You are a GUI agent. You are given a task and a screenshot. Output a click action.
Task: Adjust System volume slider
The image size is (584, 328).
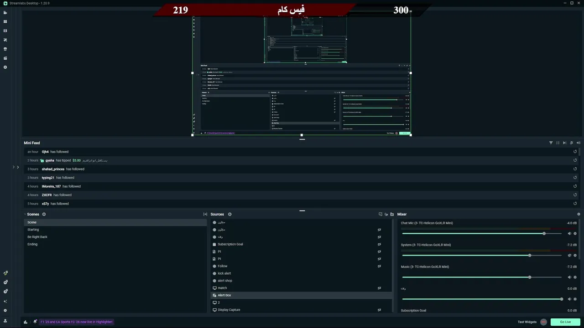(482, 256)
